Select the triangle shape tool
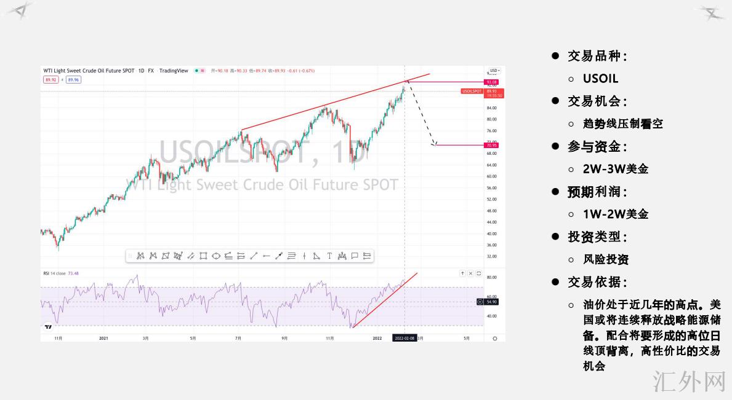732x400 pixels. [x=316, y=256]
